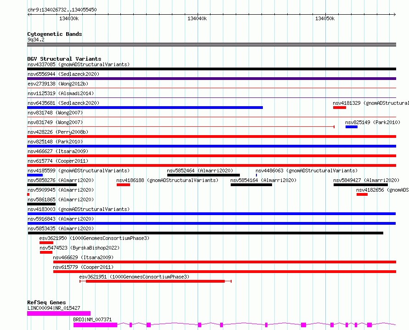Click the blue nsv6435681 variant bar
Viewport: 409px width, 330px height.
(145, 108)
